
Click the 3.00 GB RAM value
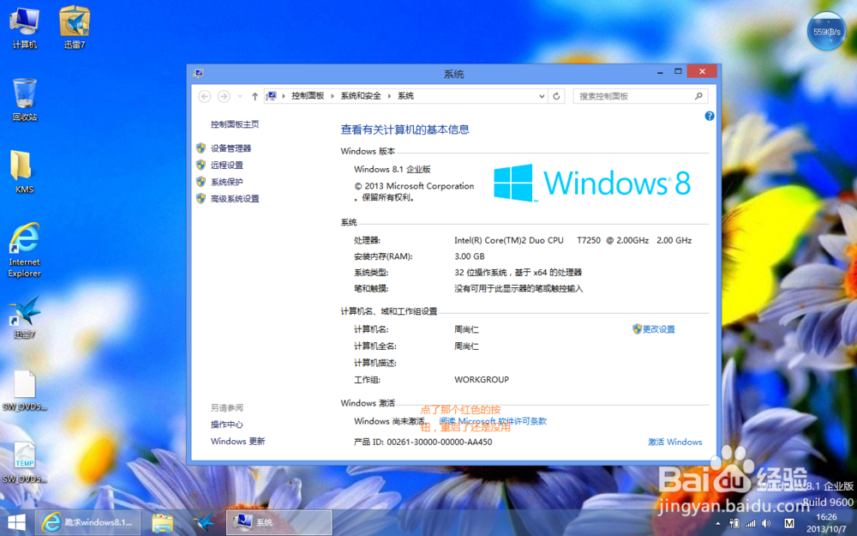point(470,256)
